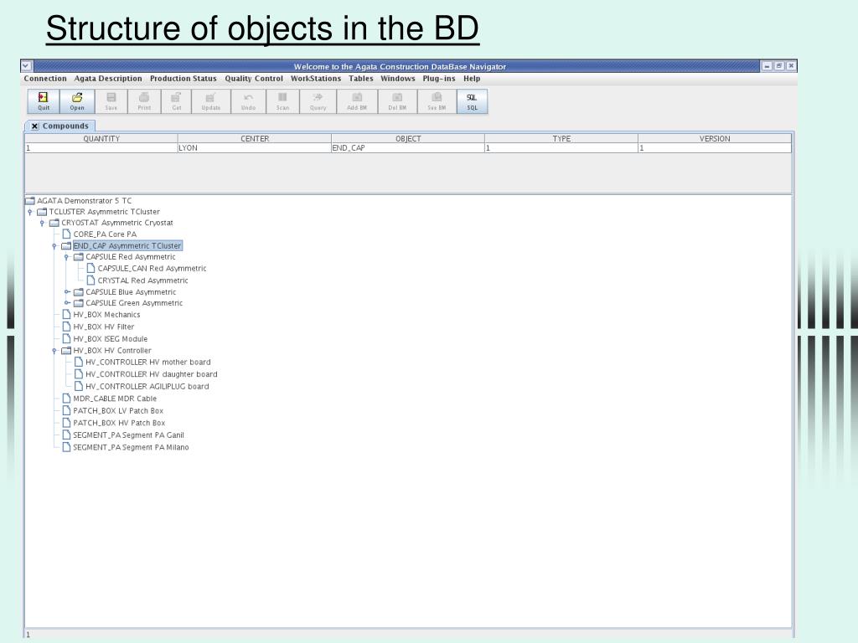Click the SEGMENT_PA Segment PA Ganil icon
The height and width of the screenshot is (643, 858).
pyautogui.click(x=67, y=435)
